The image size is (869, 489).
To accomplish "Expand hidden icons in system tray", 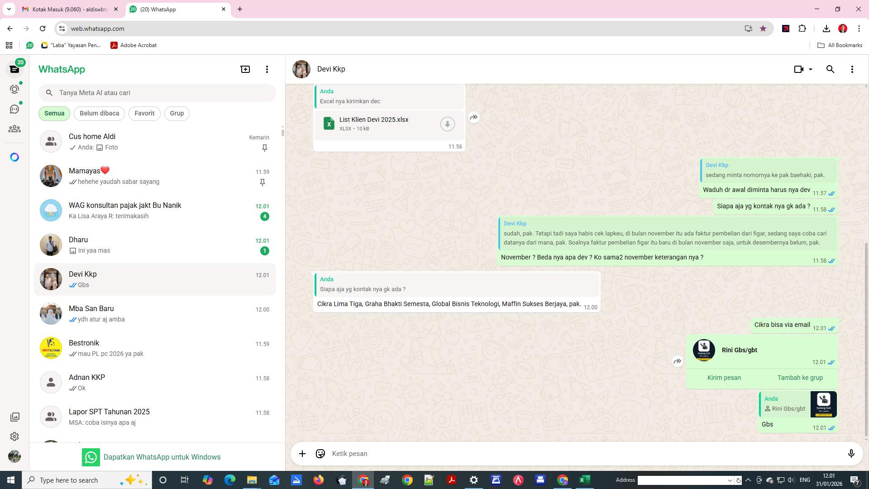I will point(748,480).
